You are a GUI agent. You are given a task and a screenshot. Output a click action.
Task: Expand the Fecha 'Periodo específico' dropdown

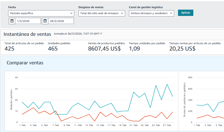[x=41, y=13]
